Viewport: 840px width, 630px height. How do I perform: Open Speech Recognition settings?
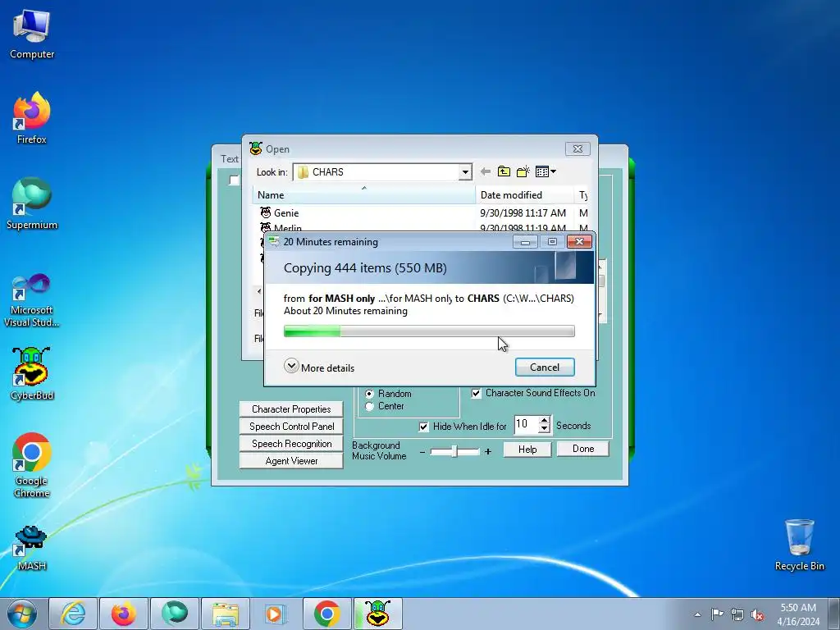click(x=291, y=444)
